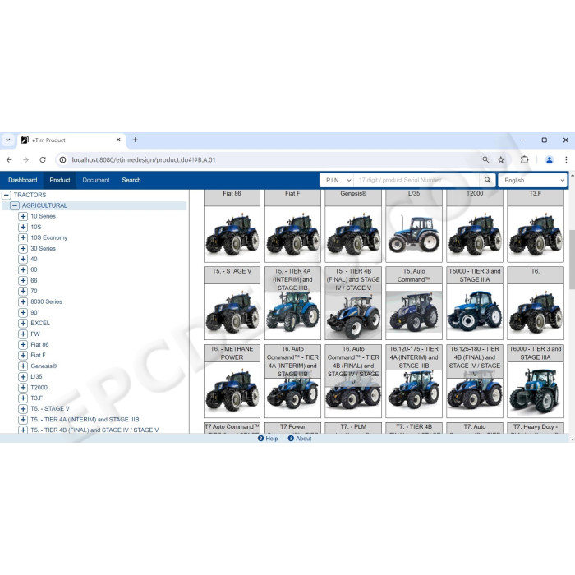This screenshot has height=575, width=575.
Task: Open the T3.F tractor thumbnail
Action: point(536,234)
